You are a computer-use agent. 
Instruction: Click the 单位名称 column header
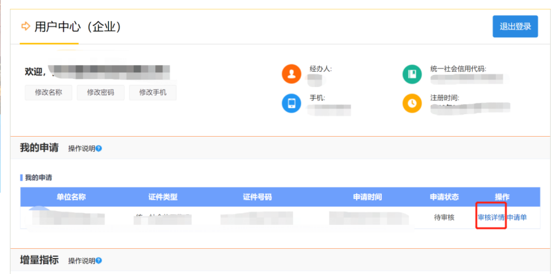click(71, 197)
